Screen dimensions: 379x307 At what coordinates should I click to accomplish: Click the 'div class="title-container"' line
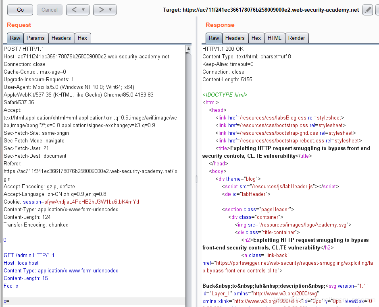point(267,232)
